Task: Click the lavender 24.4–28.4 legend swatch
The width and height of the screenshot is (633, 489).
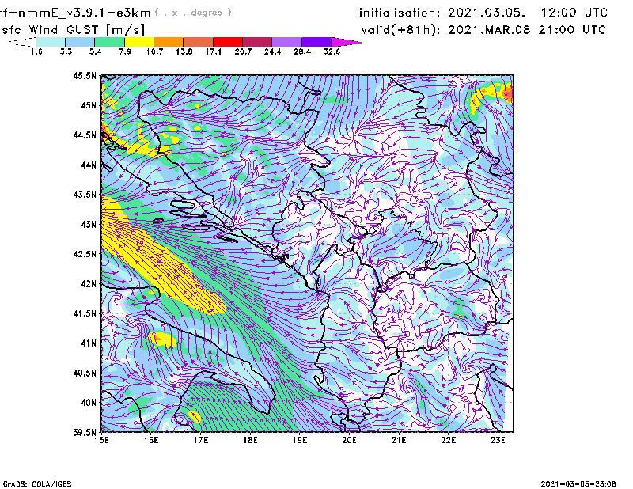Action: pos(286,42)
